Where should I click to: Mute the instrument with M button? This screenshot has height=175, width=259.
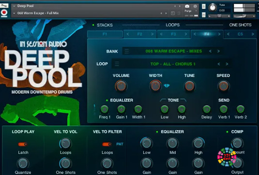coord(204,14)
